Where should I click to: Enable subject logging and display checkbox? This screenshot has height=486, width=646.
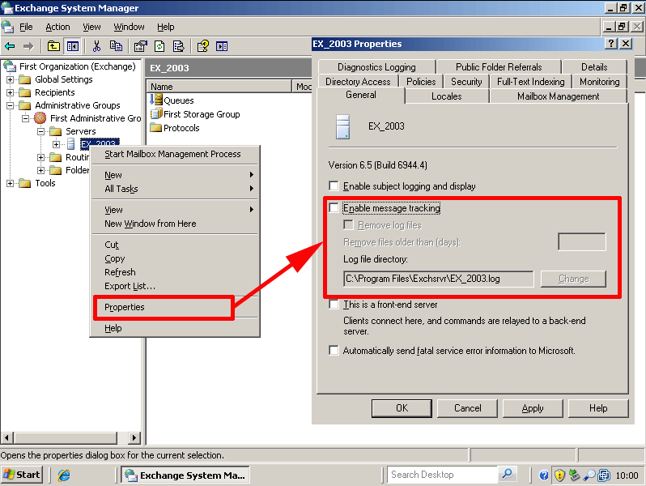(334, 186)
